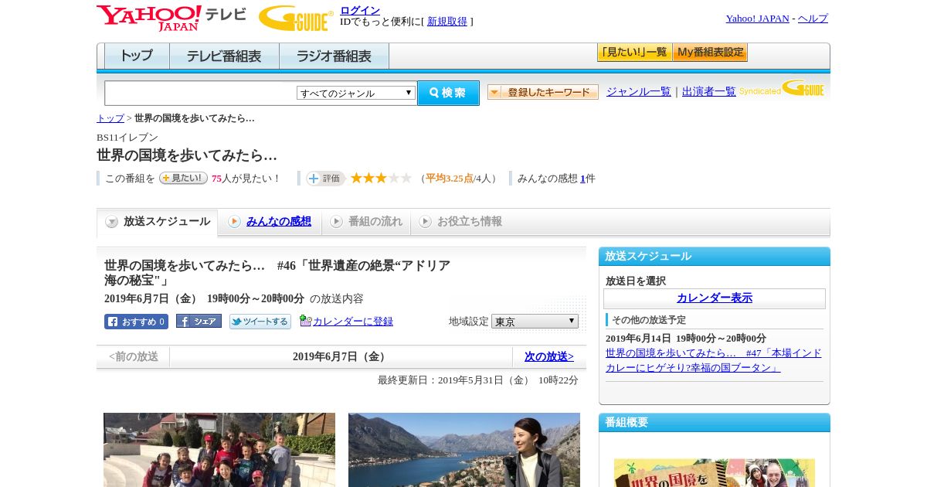Open the ジャンル一覧 link

(639, 91)
